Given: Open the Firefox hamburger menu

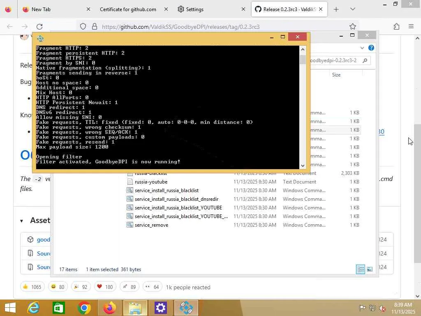Looking at the screenshot, I should pyautogui.click(x=411, y=26).
